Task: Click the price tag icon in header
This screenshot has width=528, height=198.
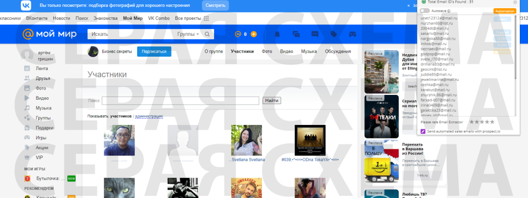Action: 334,34
